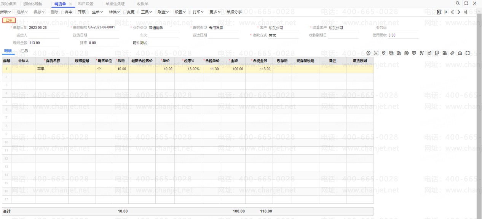
Task: Click the 使用预收 field showing 0.00
Action: (403, 35)
